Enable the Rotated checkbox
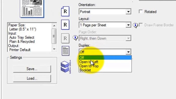Image resolution: width=176 pixels, height=99 pixels. [x=141, y=12]
